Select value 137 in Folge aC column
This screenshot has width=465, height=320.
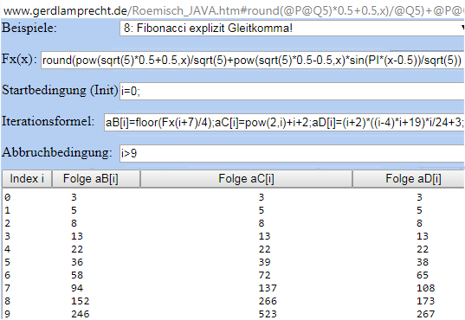coord(268,288)
